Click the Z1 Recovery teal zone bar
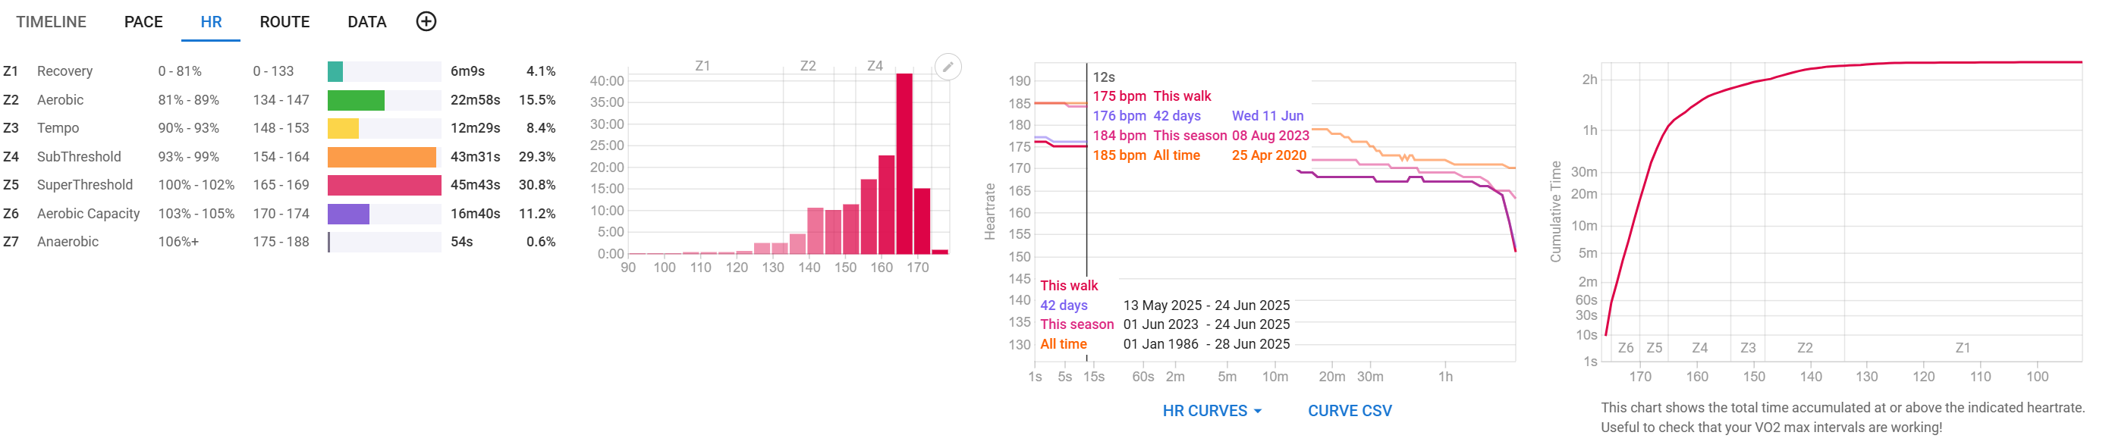 [x=335, y=72]
